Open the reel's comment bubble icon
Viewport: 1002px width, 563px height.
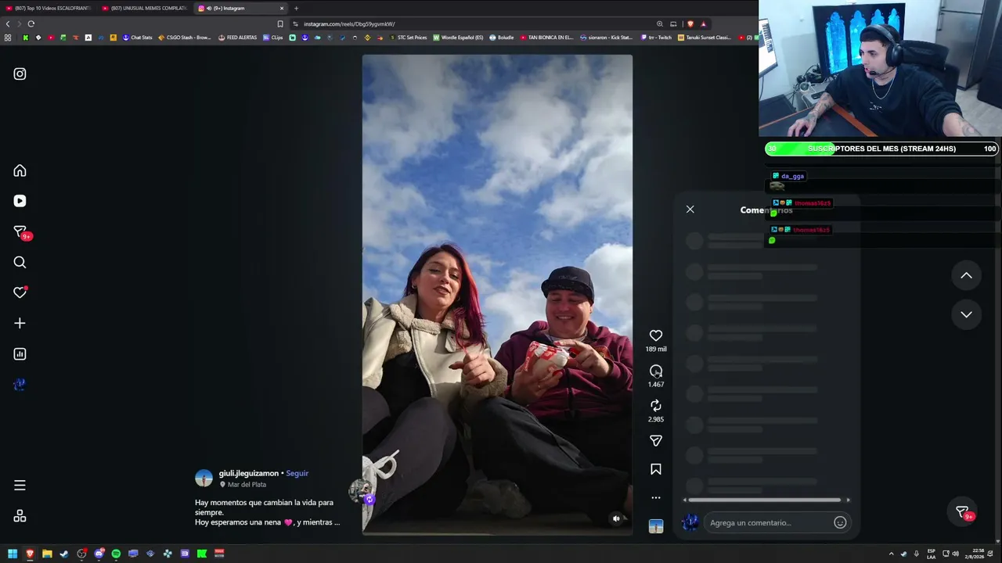tap(656, 371)
